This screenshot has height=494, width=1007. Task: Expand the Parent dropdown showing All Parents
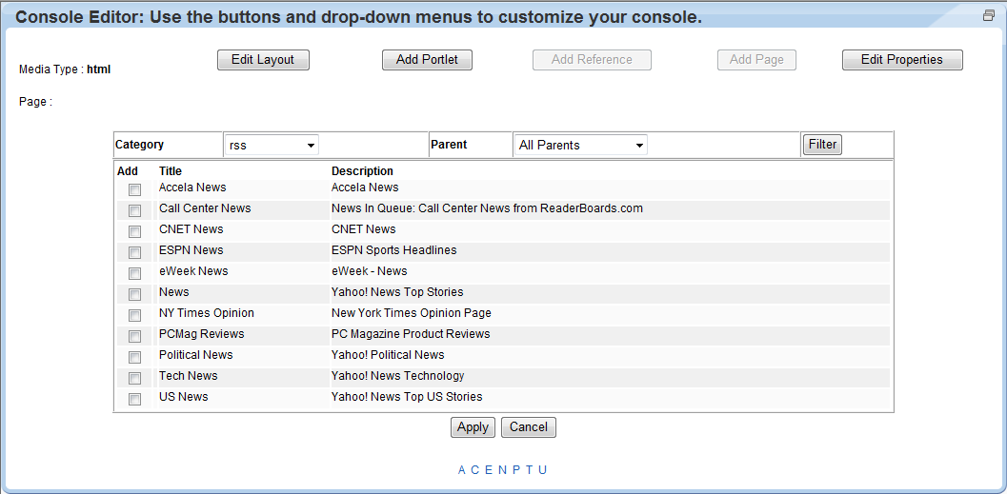pos(580,146)
